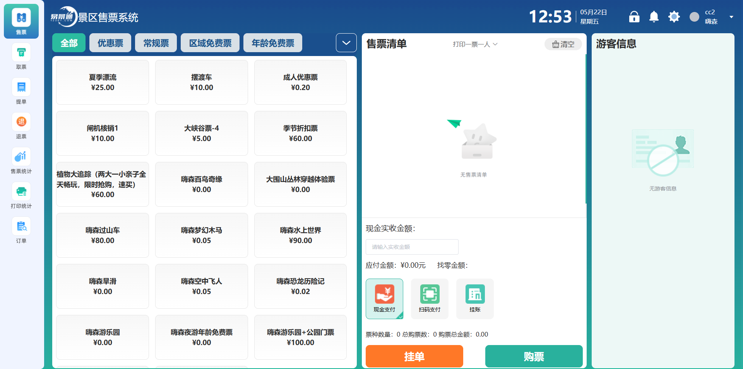Open the 售票 ticket sales sidebar icon
This screenshot has height=369, width=743.
(21, 21)
